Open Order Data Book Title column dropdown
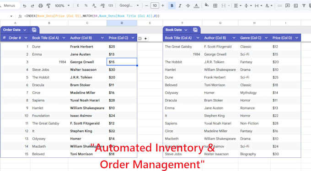Viewport: 311px width, 171px height. click(x=64, y=38)
